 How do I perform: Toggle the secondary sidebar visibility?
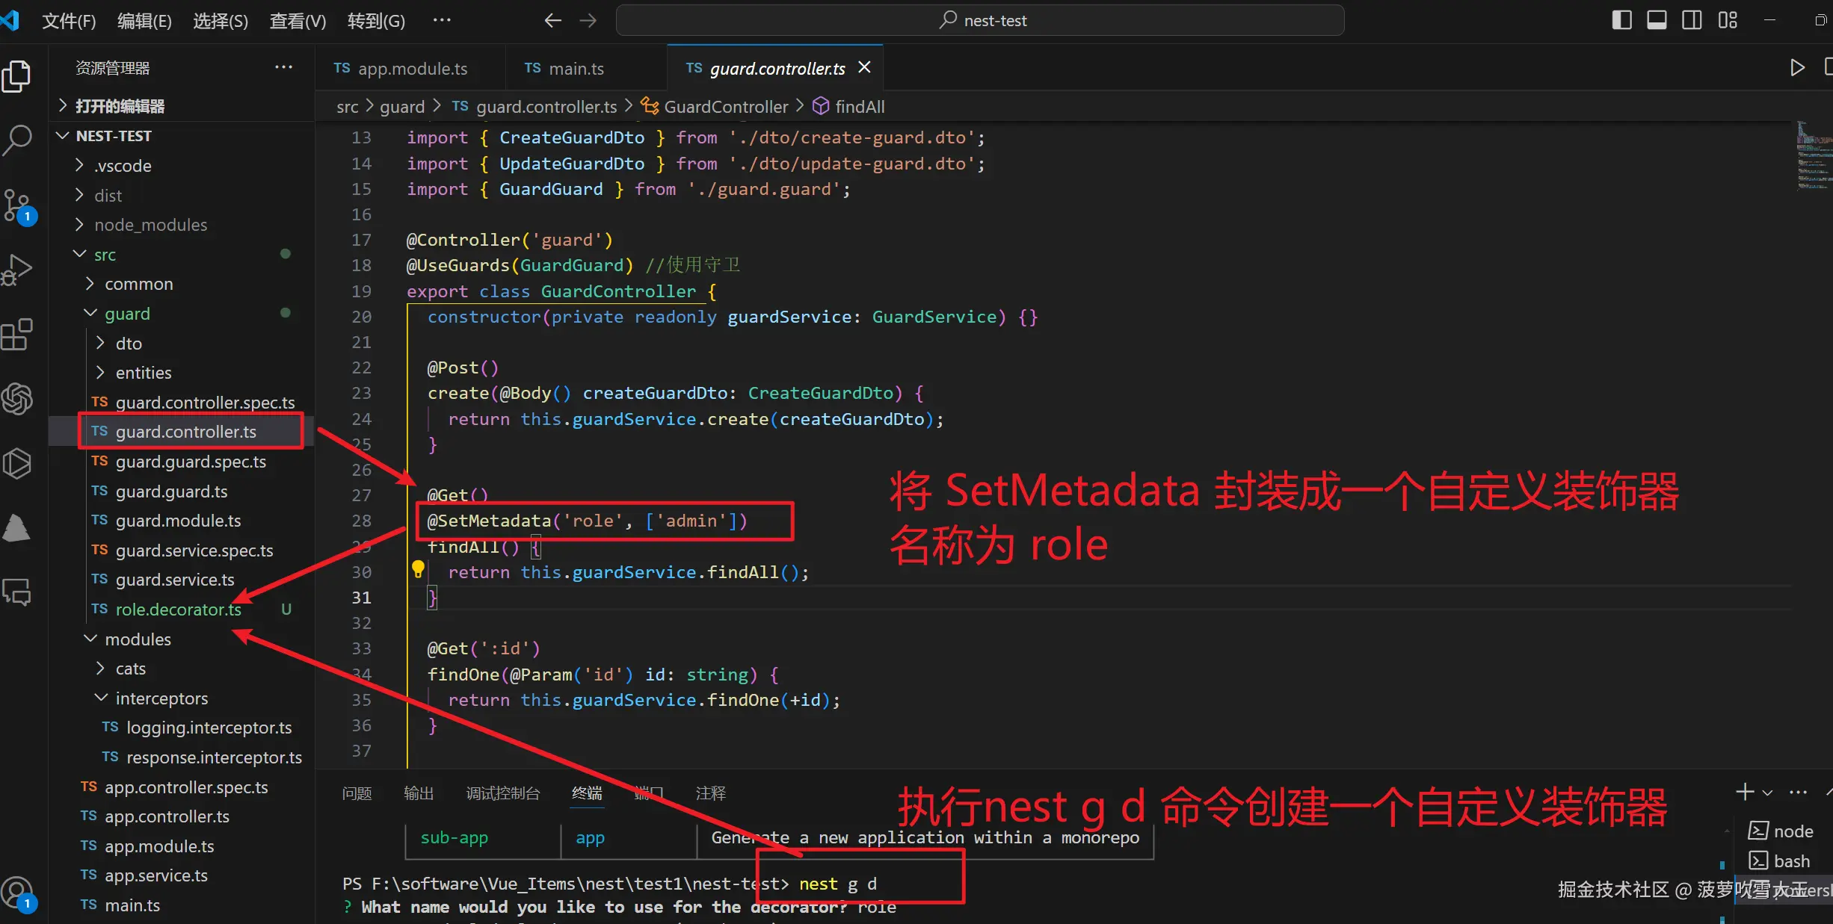point(1692,20)
